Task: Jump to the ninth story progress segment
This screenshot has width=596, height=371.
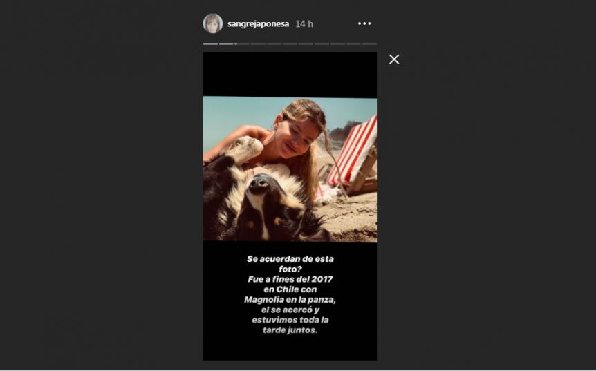Action: pyautogui.click(x=337, y=44)
